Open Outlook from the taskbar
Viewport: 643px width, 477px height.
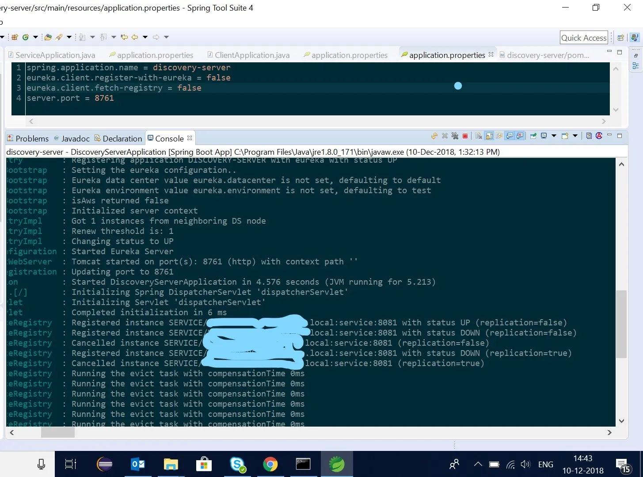pos(138,464)
